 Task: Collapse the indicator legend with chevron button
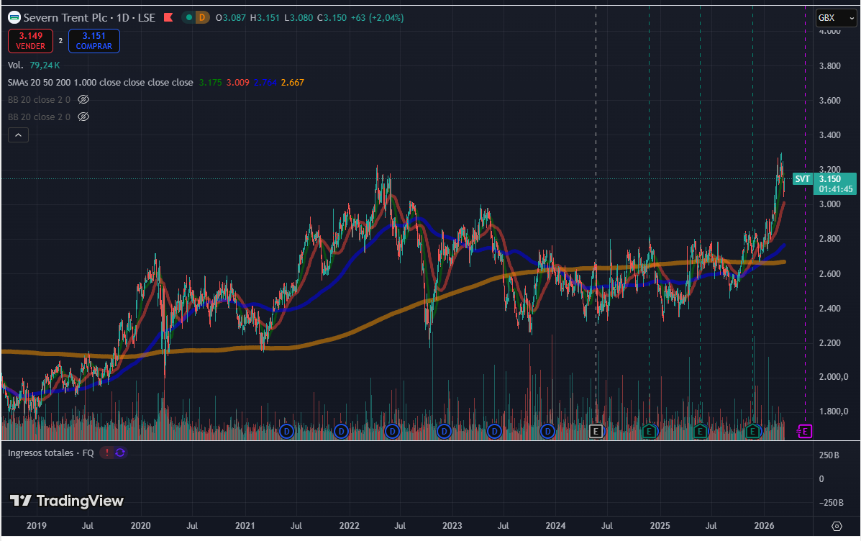click(18, 135)
